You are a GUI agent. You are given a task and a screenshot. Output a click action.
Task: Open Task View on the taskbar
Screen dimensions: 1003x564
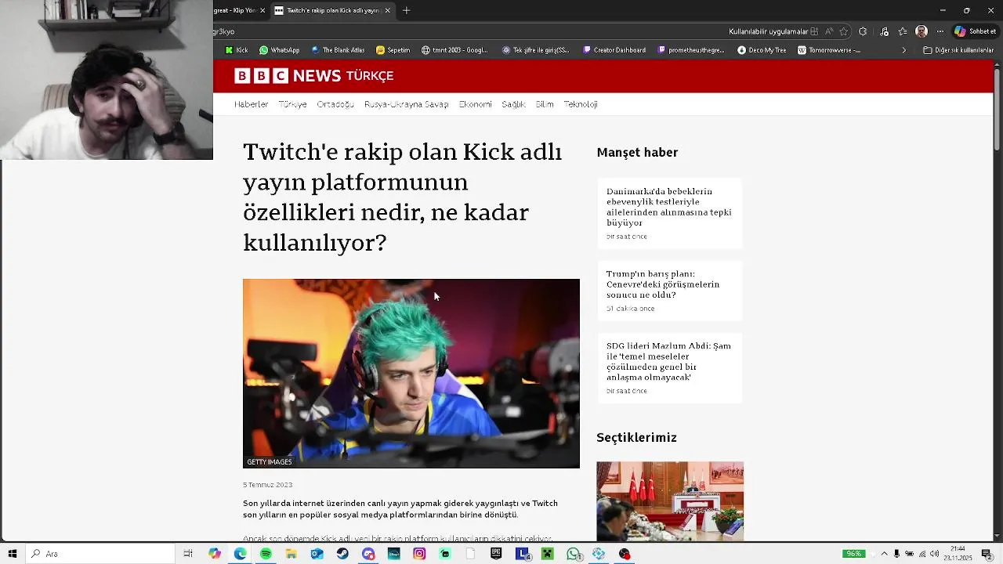(x=188, y=554)
